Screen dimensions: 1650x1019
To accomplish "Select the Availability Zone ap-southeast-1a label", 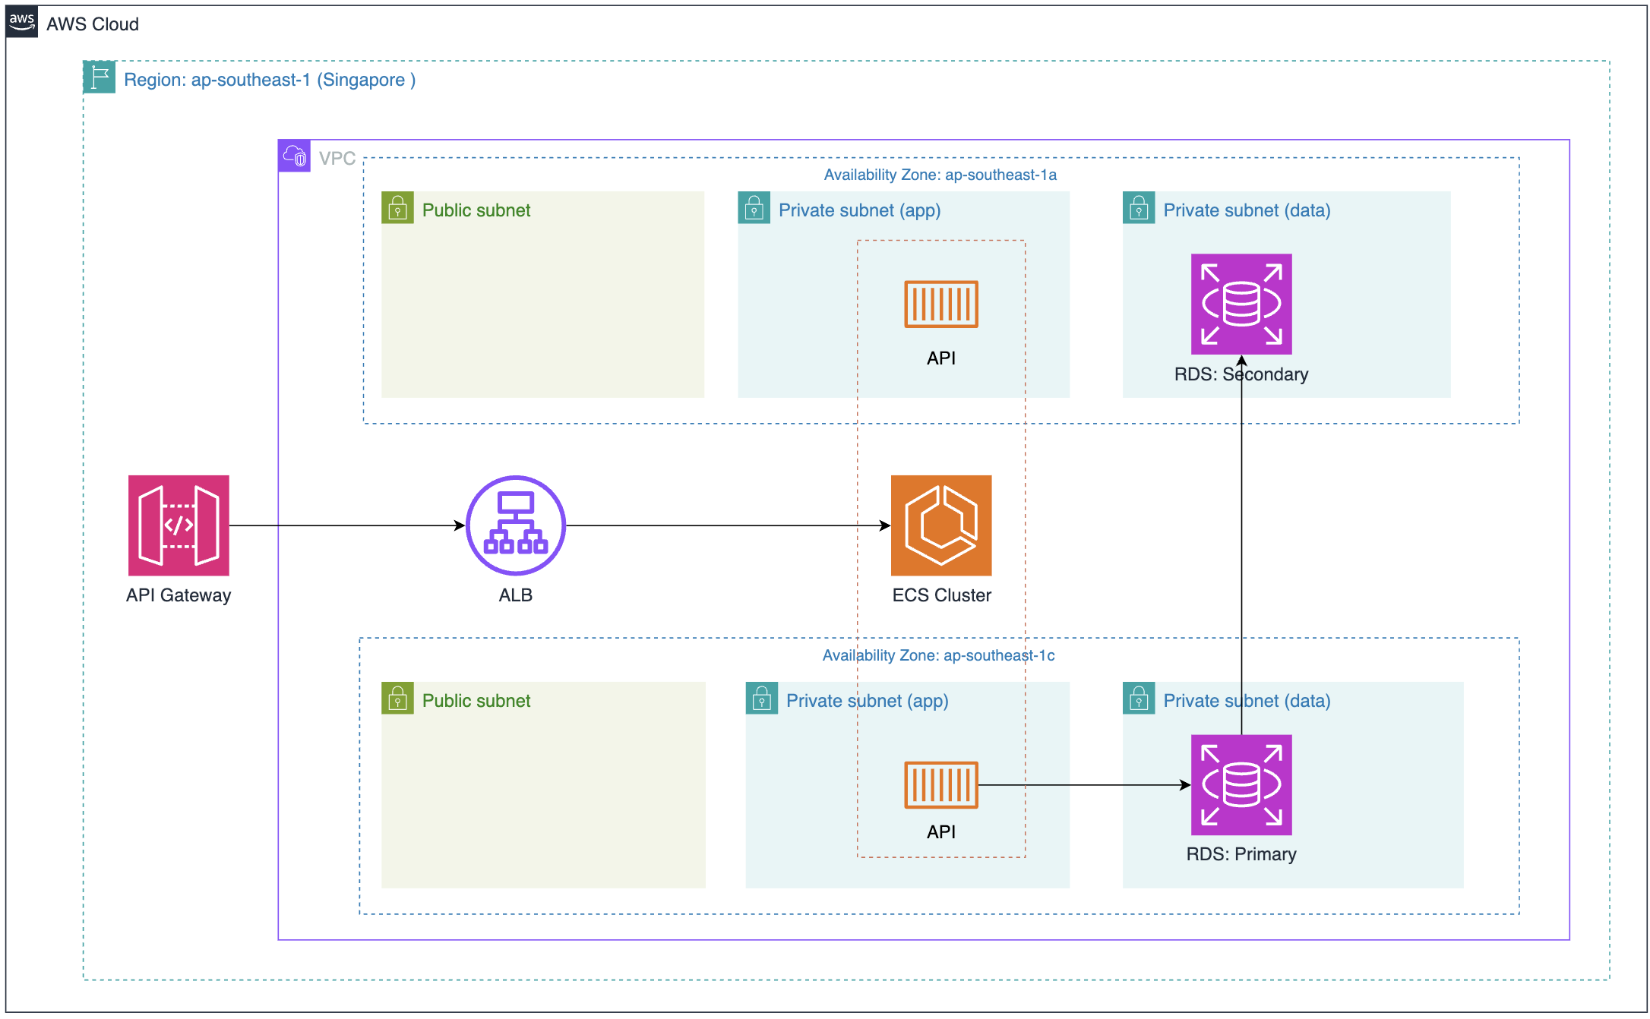I will click(x=940, y=175).
